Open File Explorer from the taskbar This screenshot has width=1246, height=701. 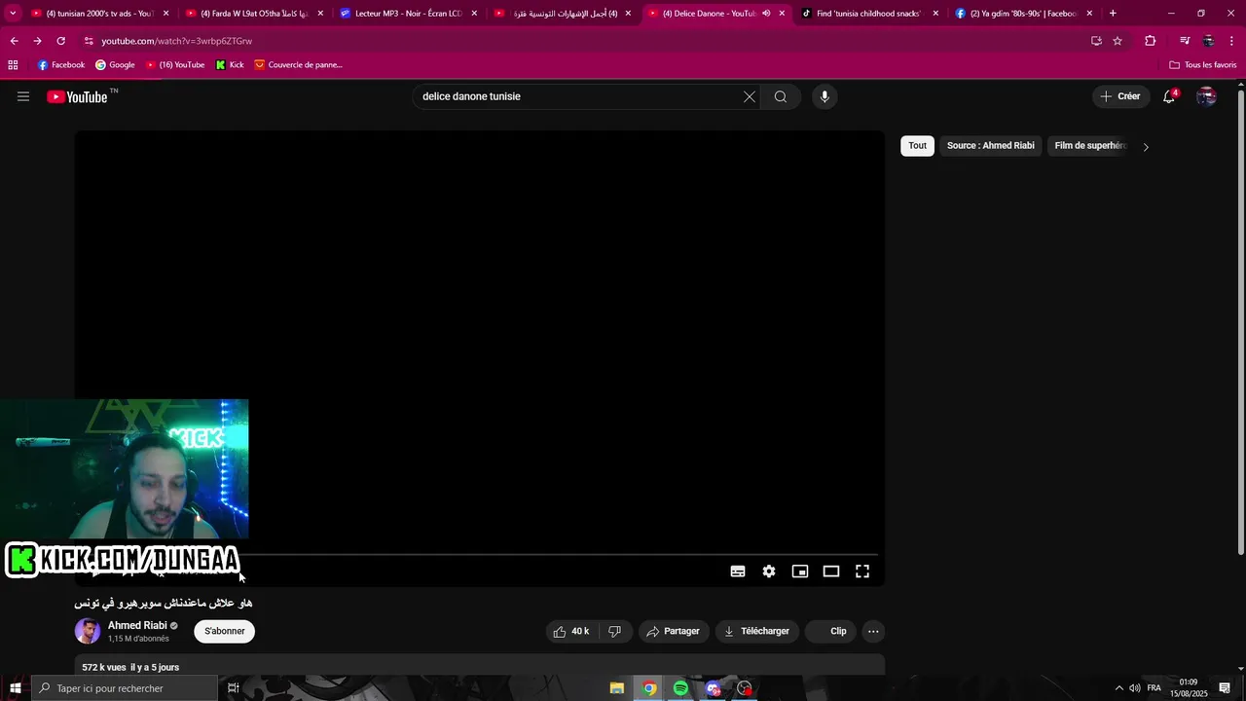[617, 688]
